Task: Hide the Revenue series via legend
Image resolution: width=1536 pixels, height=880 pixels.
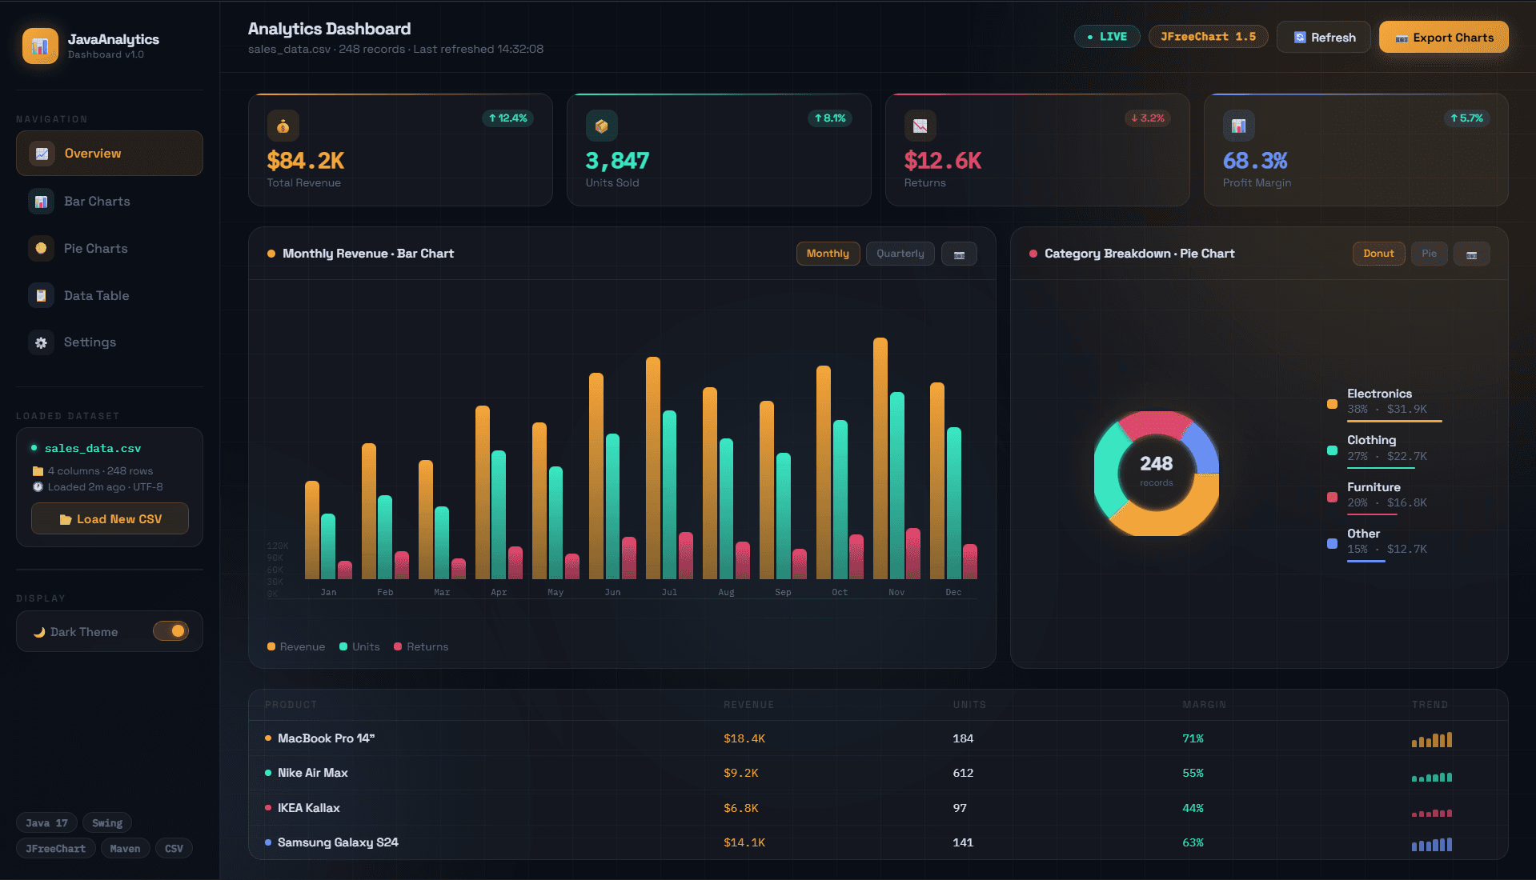Action: pos(295,646)
